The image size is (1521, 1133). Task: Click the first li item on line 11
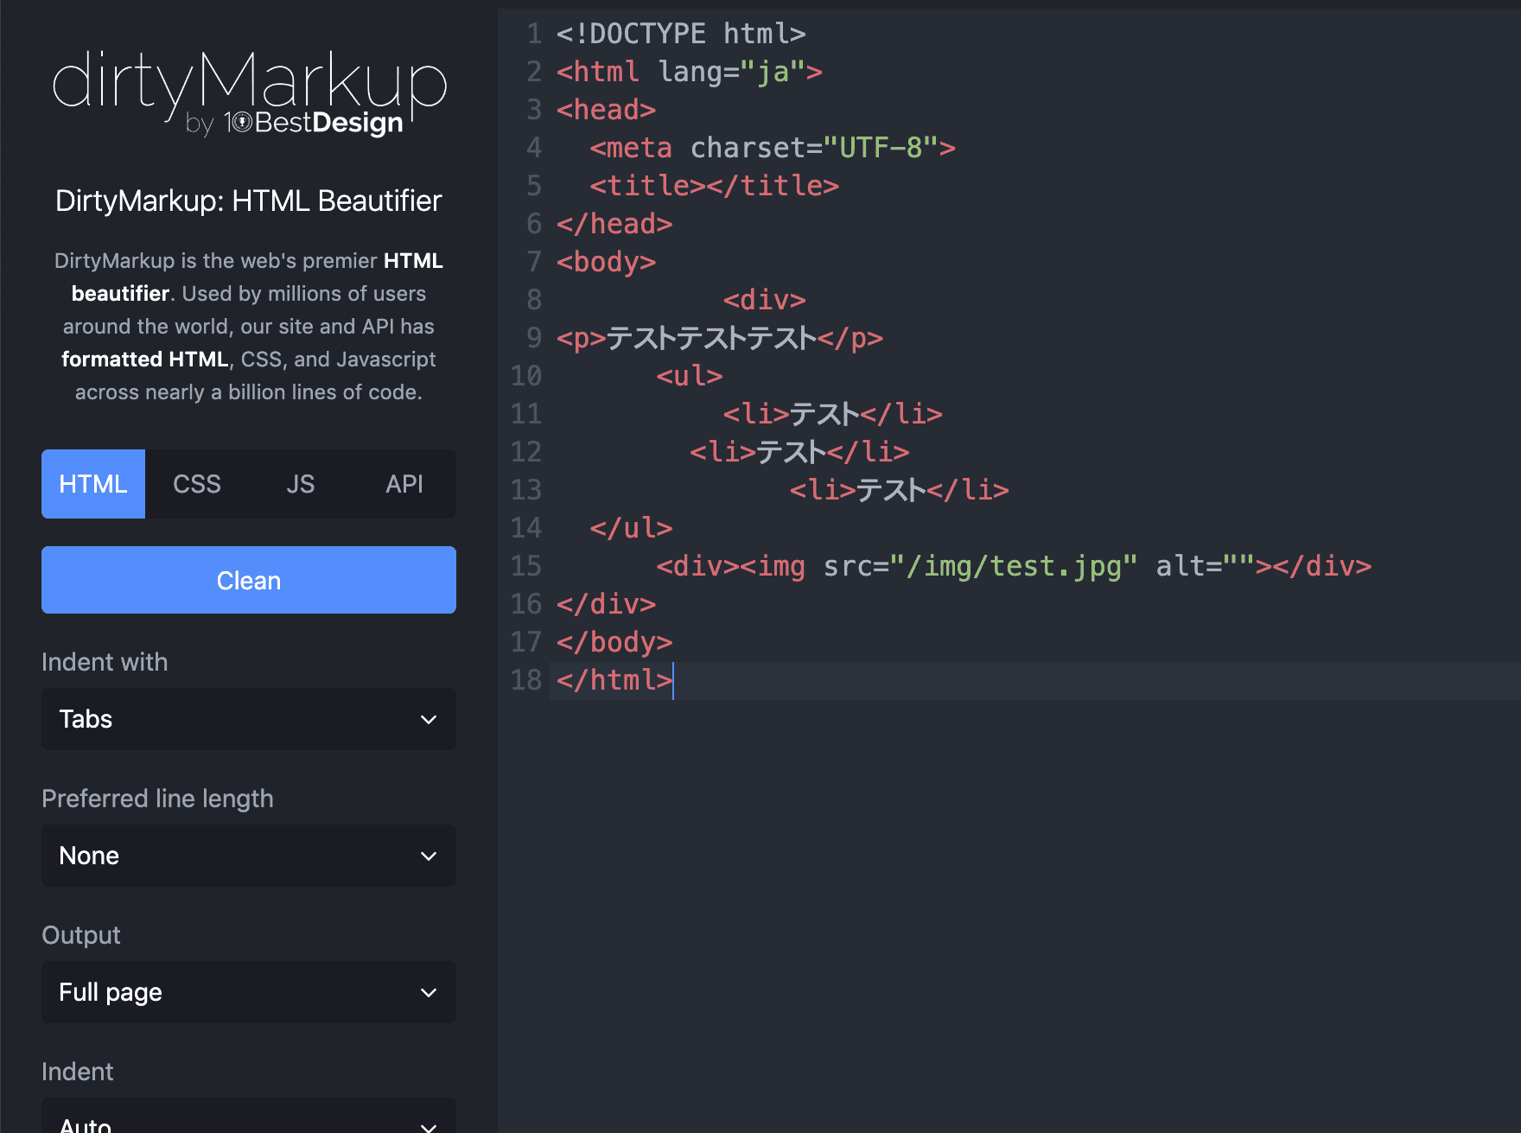832,414
